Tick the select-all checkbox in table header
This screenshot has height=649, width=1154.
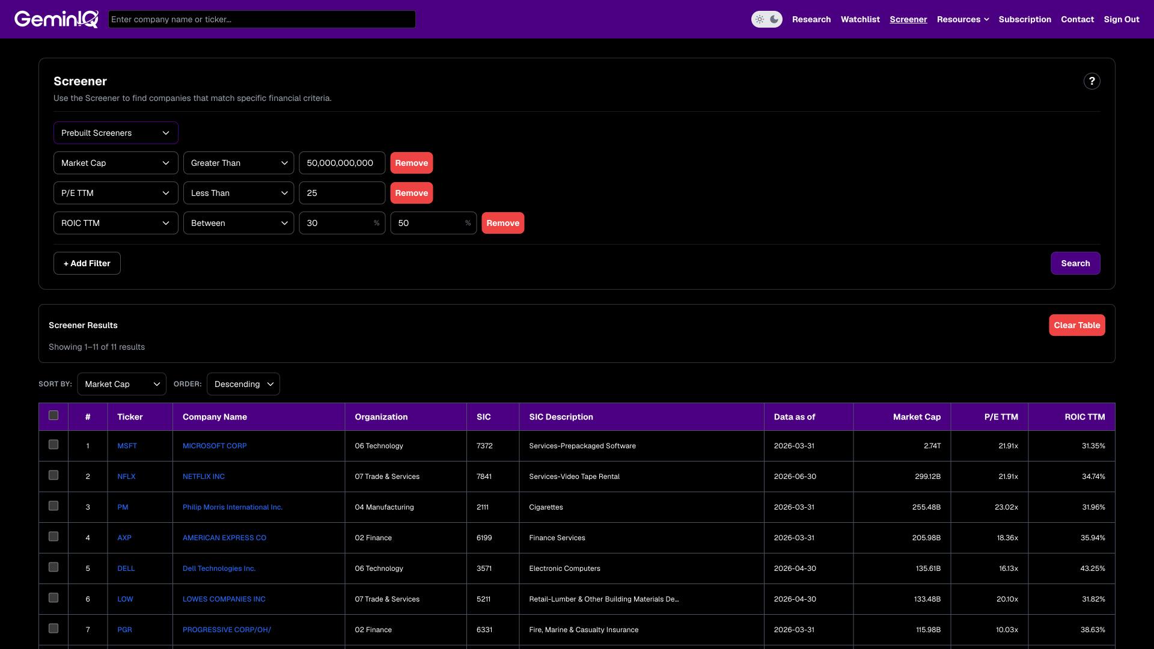tap(53, 415)
